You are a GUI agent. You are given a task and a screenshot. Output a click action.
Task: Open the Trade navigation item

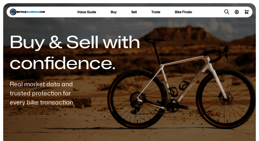(156, 12)
